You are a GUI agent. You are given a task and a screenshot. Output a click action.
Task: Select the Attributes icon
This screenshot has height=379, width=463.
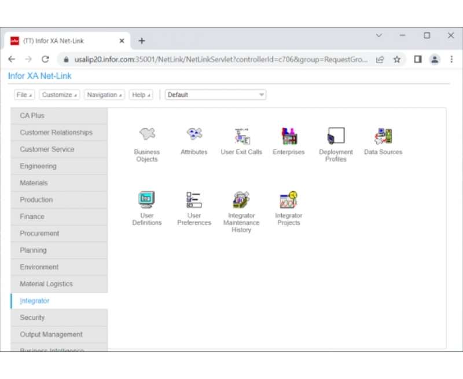[x=193, y=133]
